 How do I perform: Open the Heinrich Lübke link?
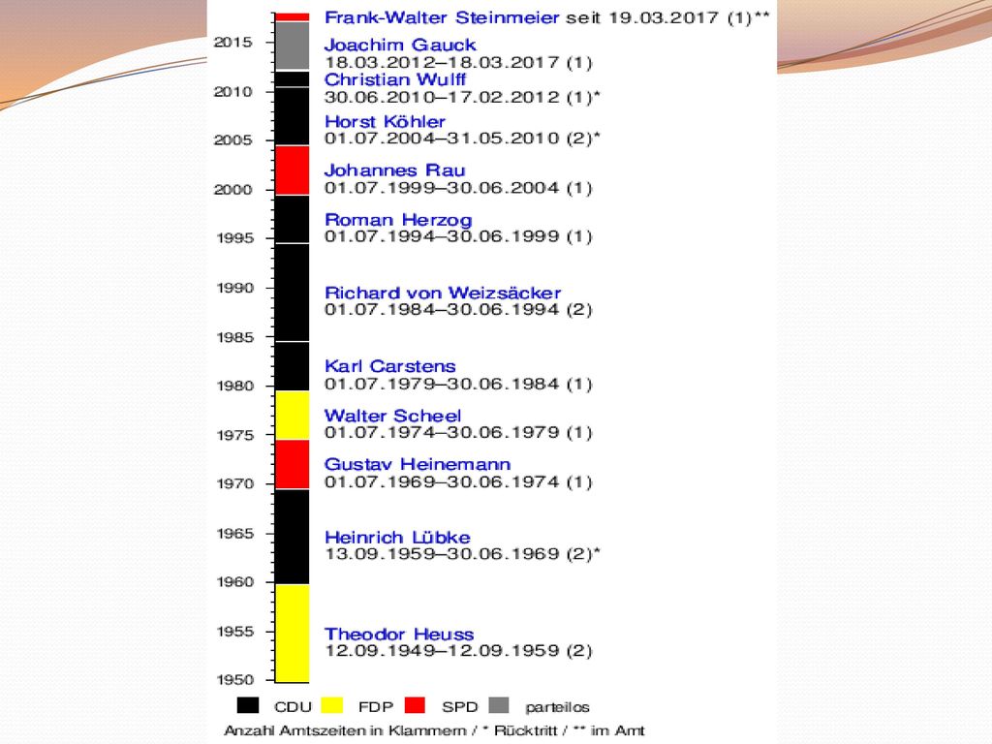[x=397, y=538]
